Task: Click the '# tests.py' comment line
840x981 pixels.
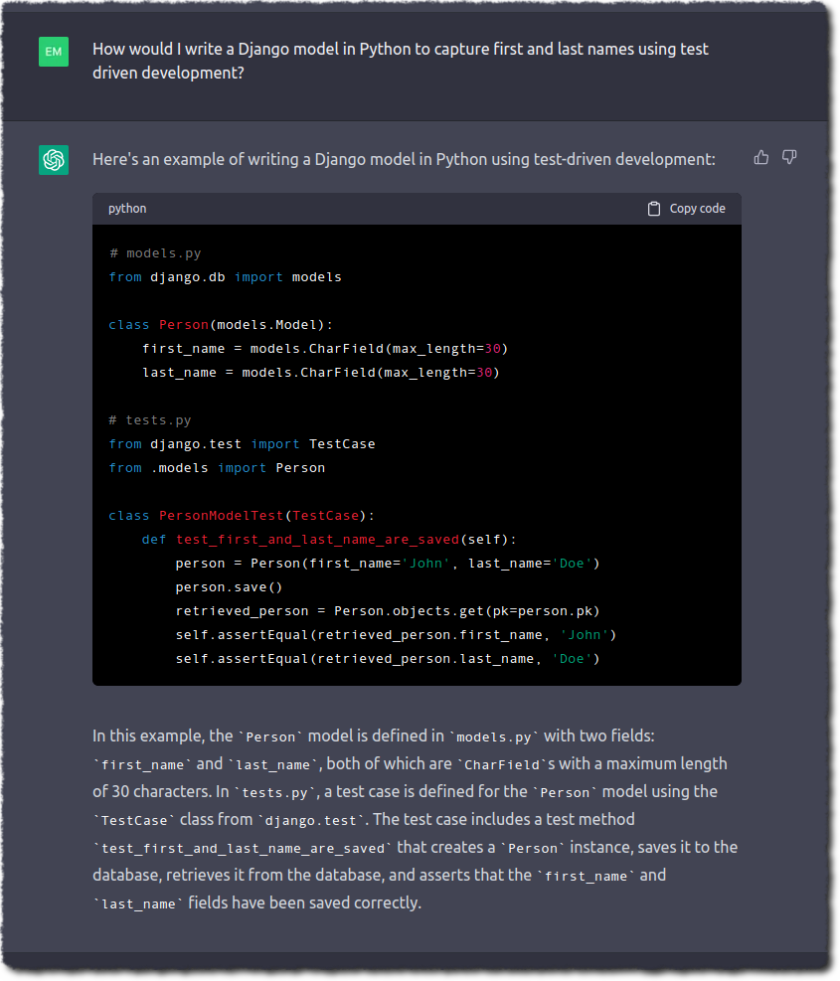Action: pos(150,420)
